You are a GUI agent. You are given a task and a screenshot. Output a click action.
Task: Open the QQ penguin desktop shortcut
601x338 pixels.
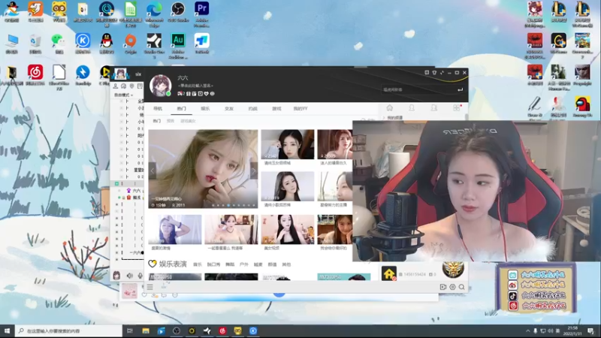[107, 43]
